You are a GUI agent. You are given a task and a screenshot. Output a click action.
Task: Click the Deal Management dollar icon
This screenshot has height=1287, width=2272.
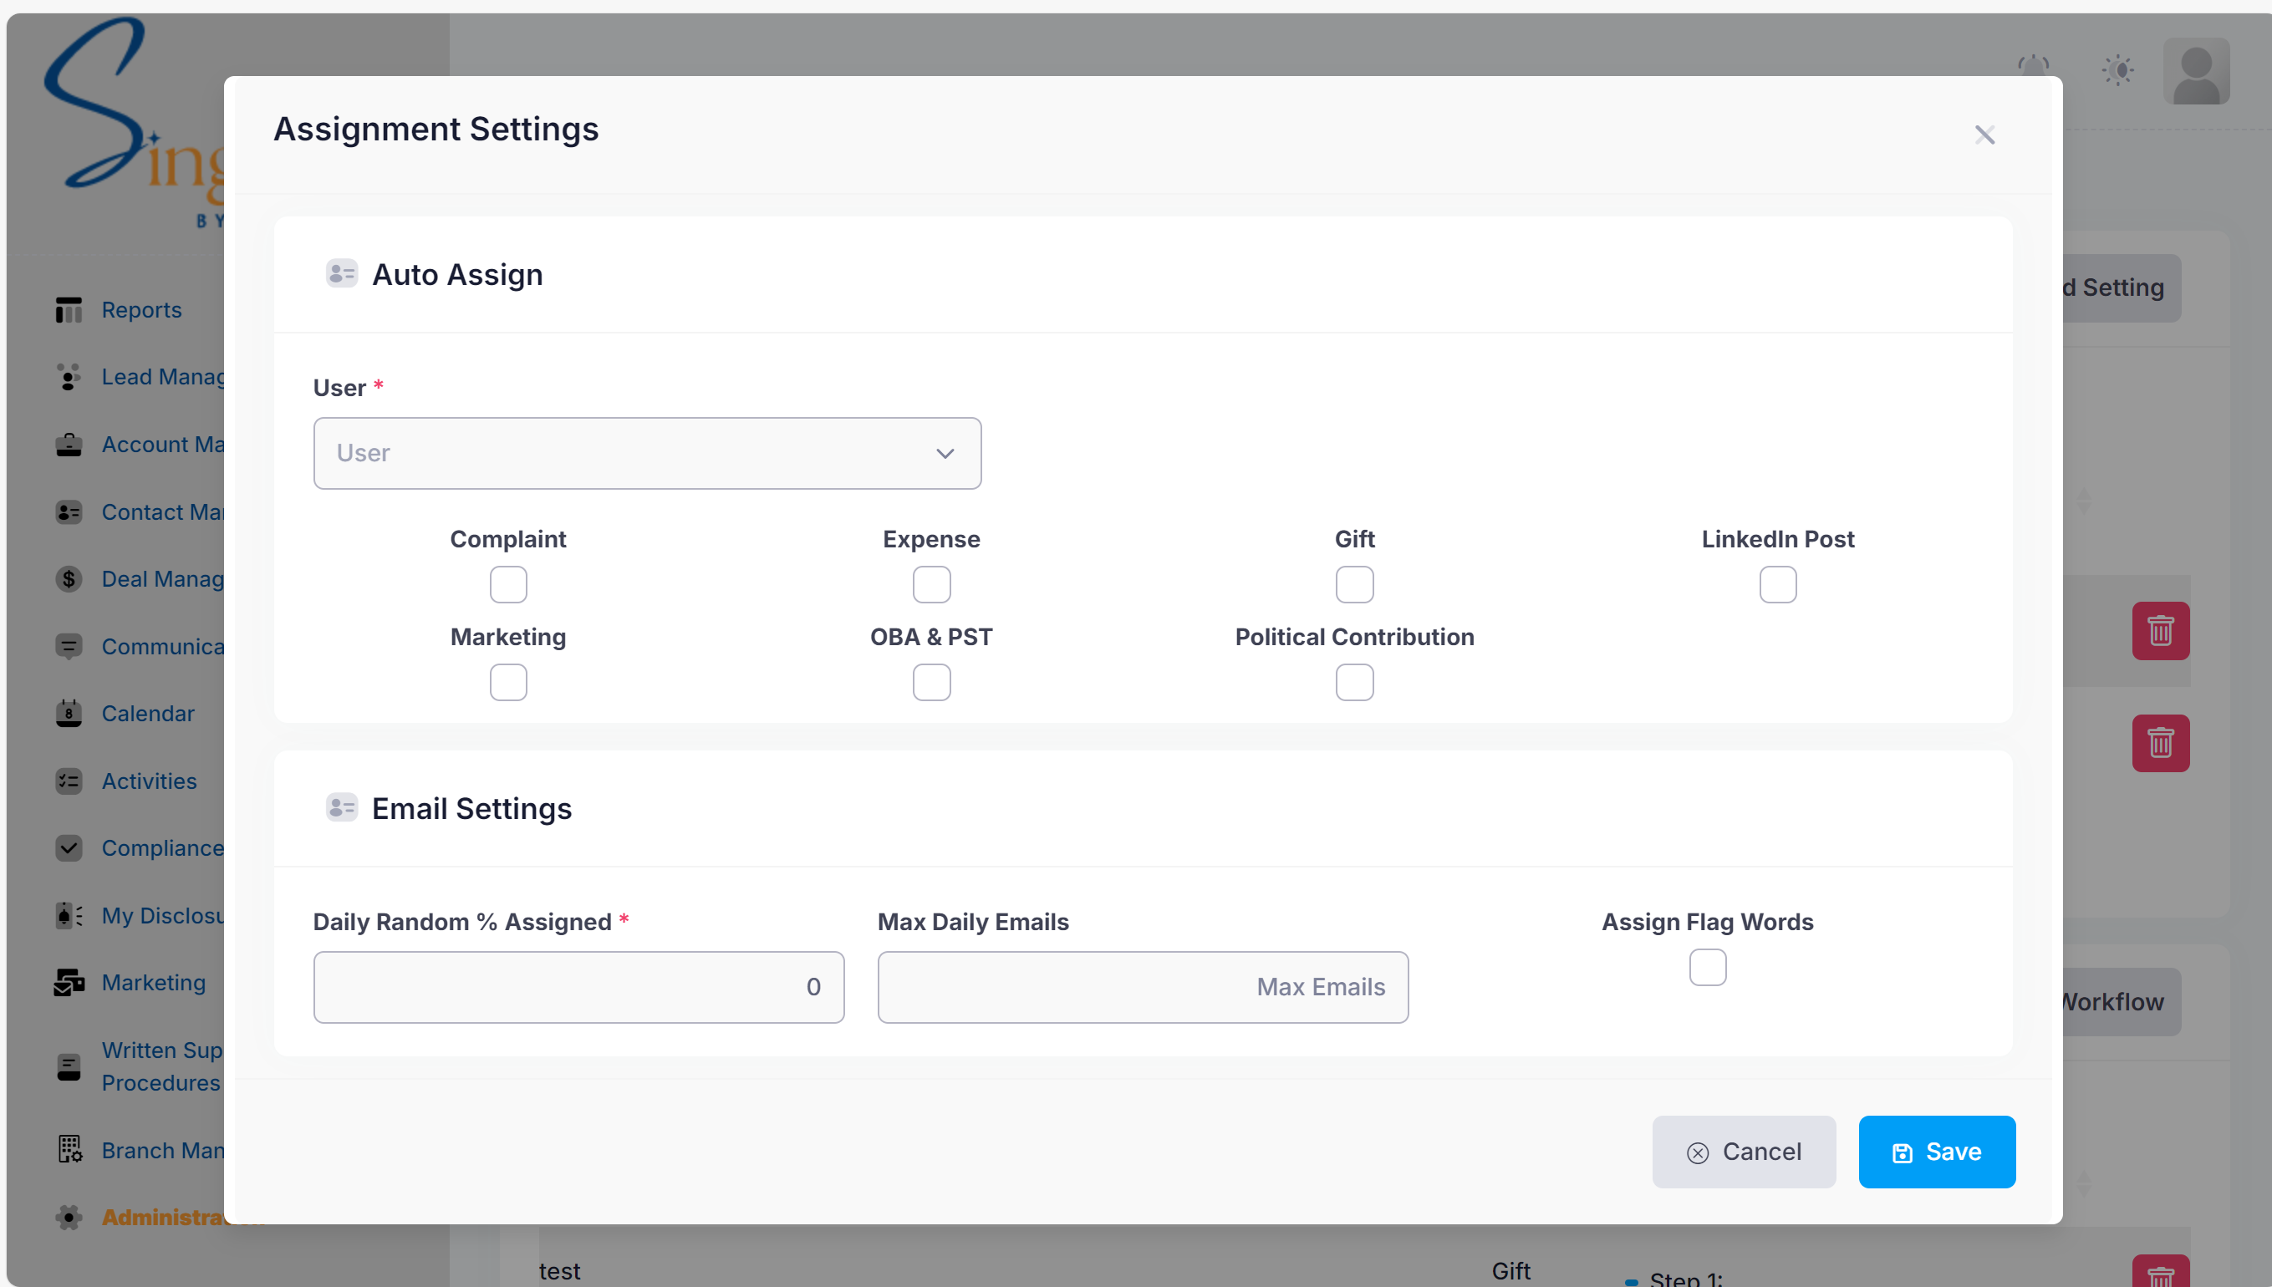point(69,579)
